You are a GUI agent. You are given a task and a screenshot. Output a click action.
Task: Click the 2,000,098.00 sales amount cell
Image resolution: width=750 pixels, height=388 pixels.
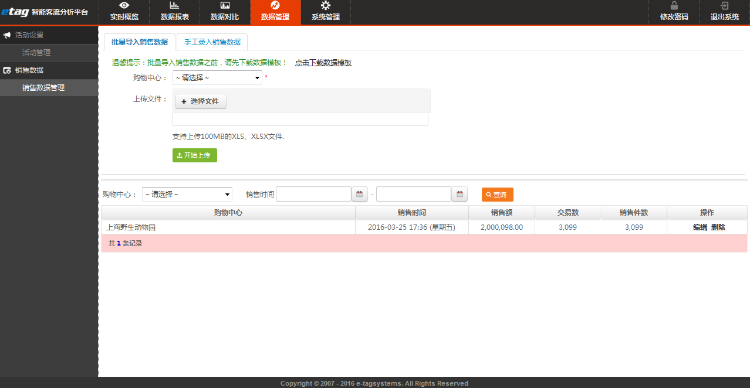tap(502, 227)
